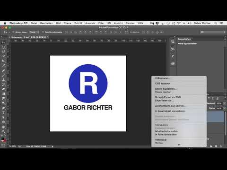Toggle the Autom. ausw. checkbox

click(x=13, y=32)
